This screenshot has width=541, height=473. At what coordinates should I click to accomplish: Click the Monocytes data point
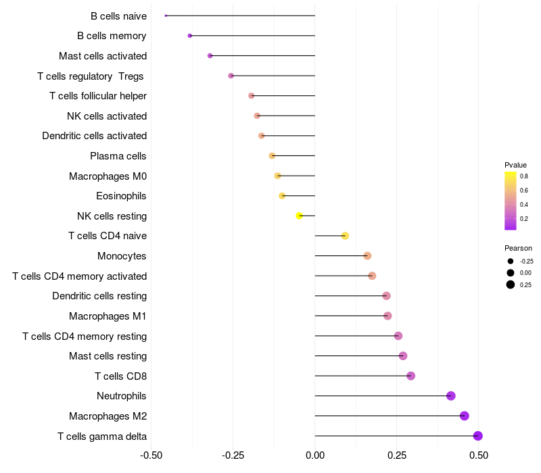367,255
